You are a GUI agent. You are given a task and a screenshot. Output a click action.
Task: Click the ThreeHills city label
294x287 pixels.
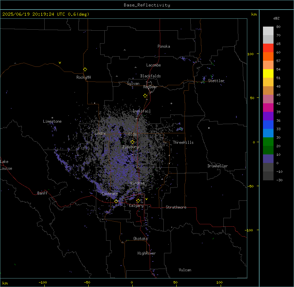[183, 142]
